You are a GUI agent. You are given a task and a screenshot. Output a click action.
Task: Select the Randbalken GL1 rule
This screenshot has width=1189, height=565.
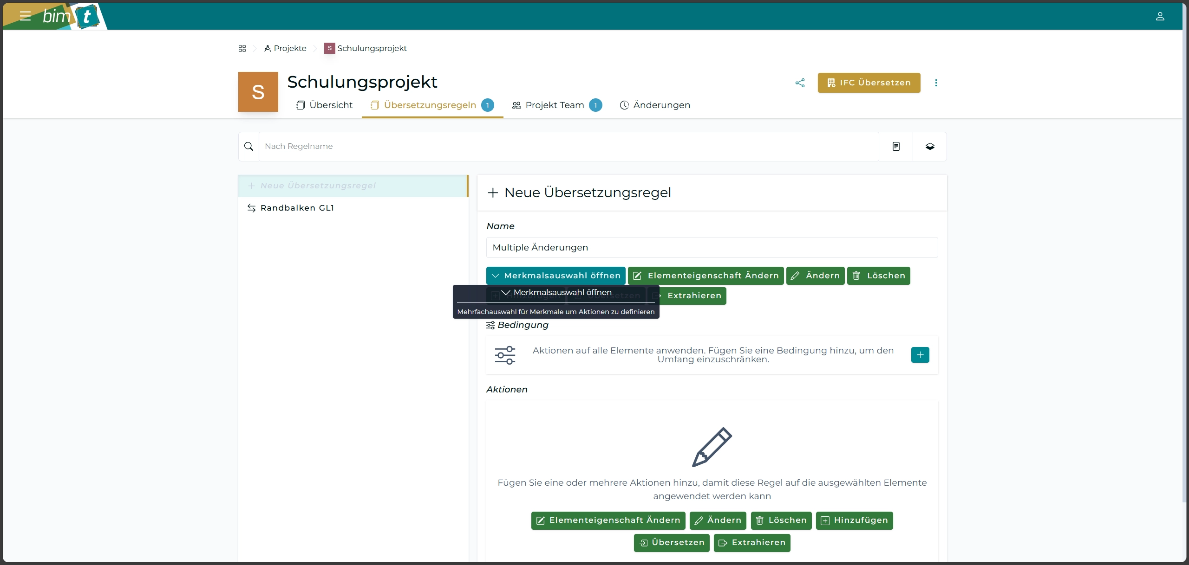[297, 208]
